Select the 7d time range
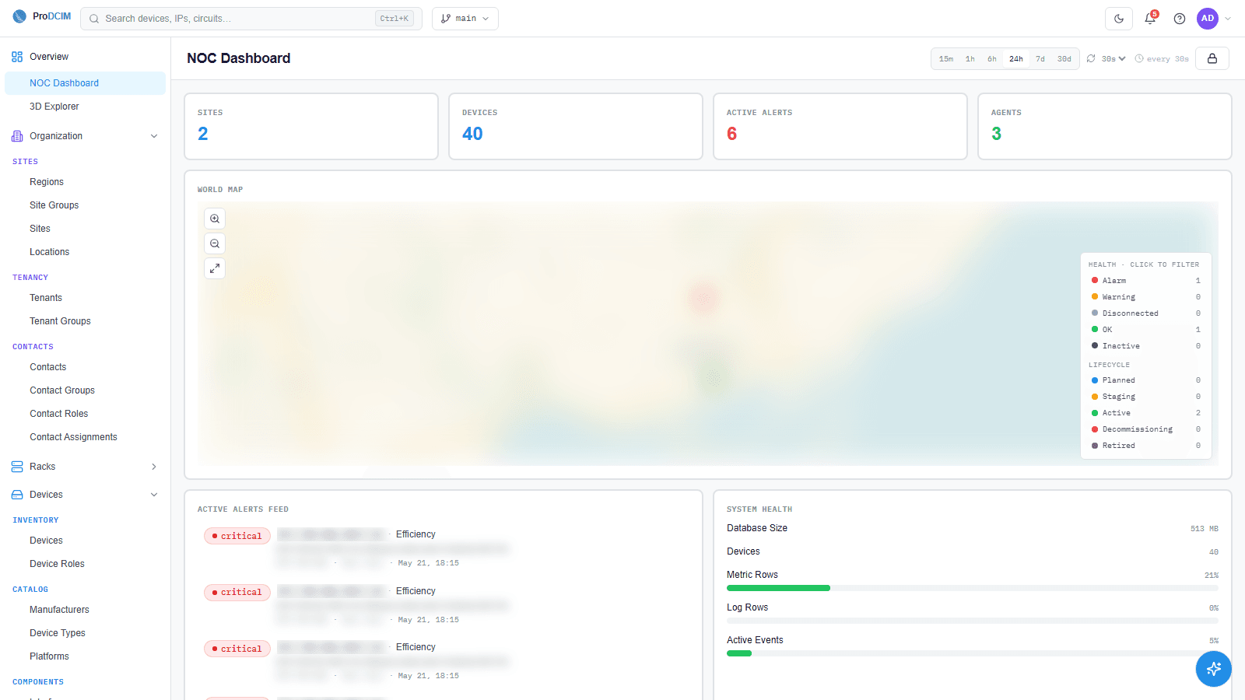Image resolution: width=1245 pixels, height=700 pixels. coord(1040,59)
